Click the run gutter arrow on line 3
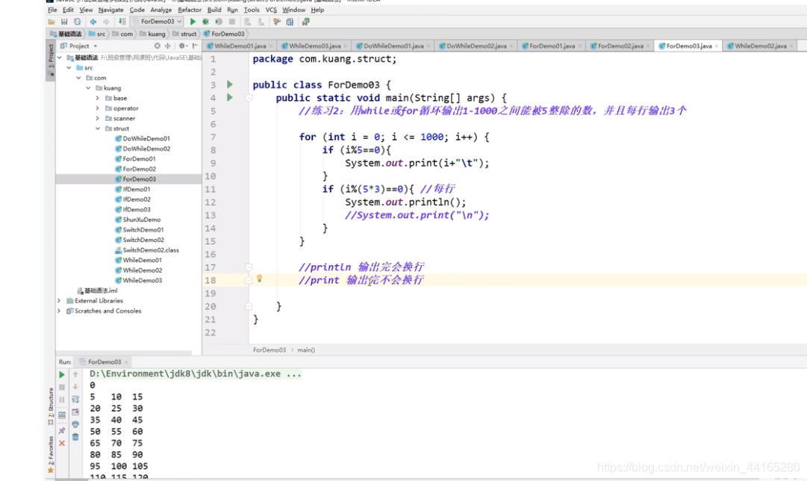 click(x=230, y=84)
